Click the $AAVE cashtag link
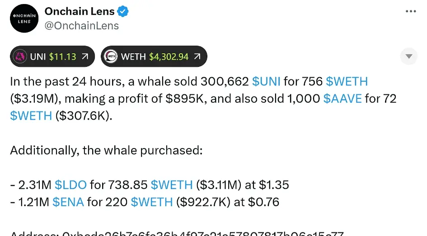 pos(343,99)
